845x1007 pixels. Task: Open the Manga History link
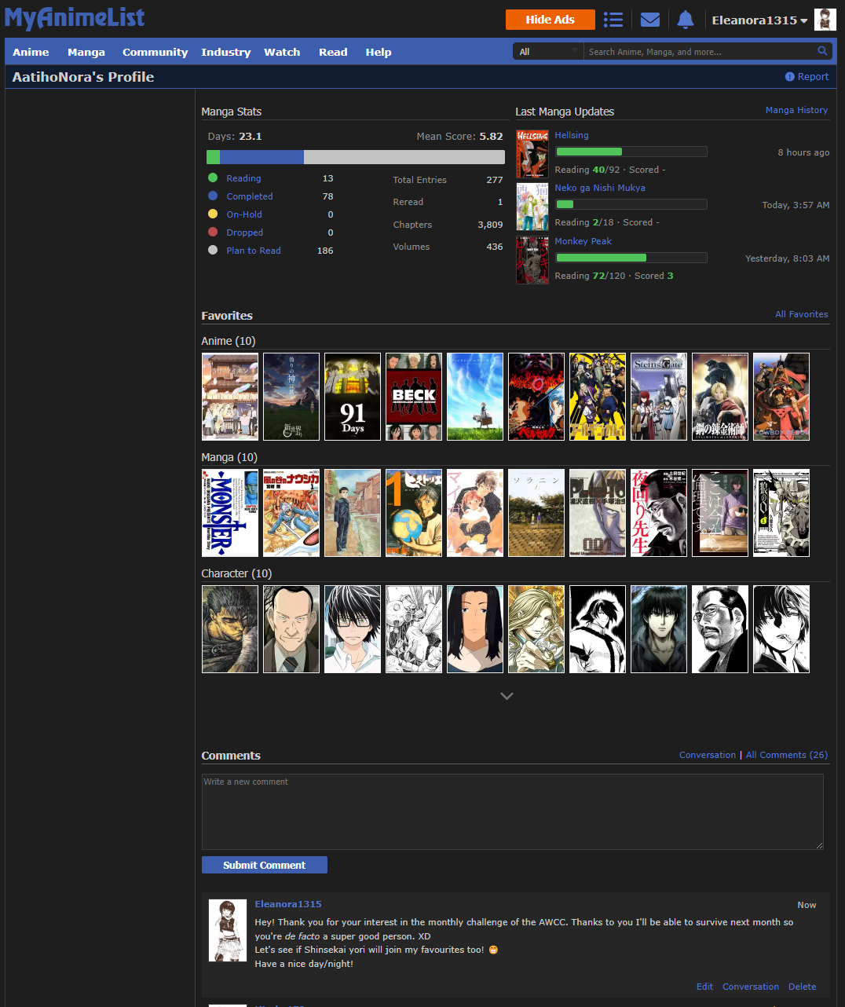(796, 111)
